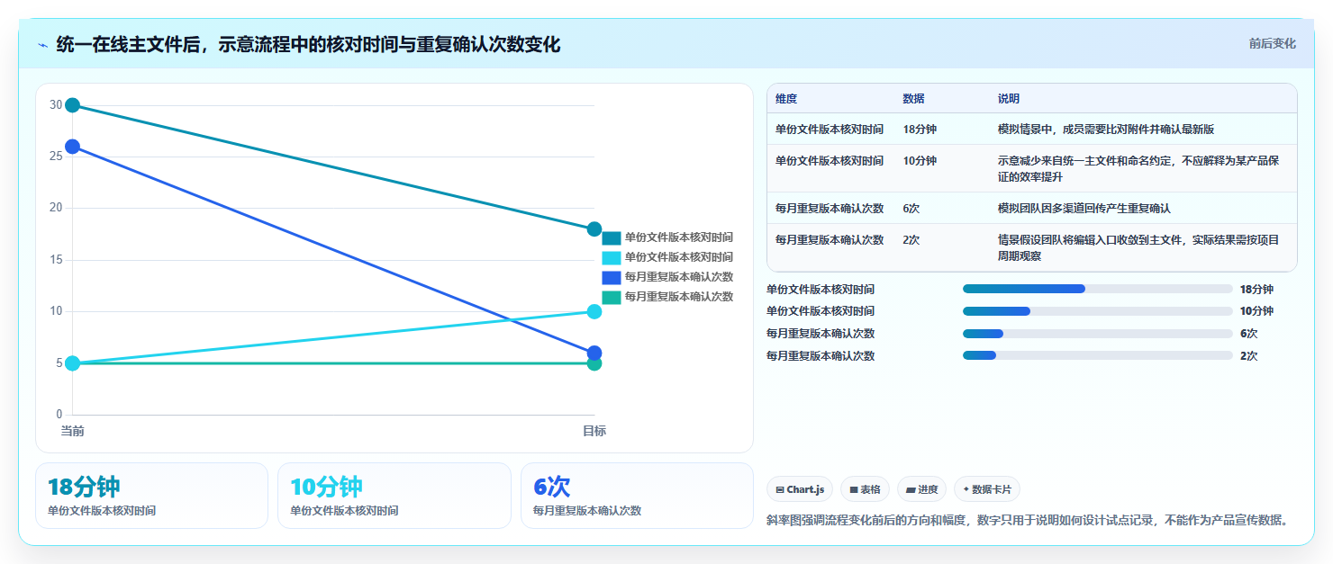Screen dimensions: 1333x564
Task: Click the blue data point at 6 on 目标
Action: point(594,354)
